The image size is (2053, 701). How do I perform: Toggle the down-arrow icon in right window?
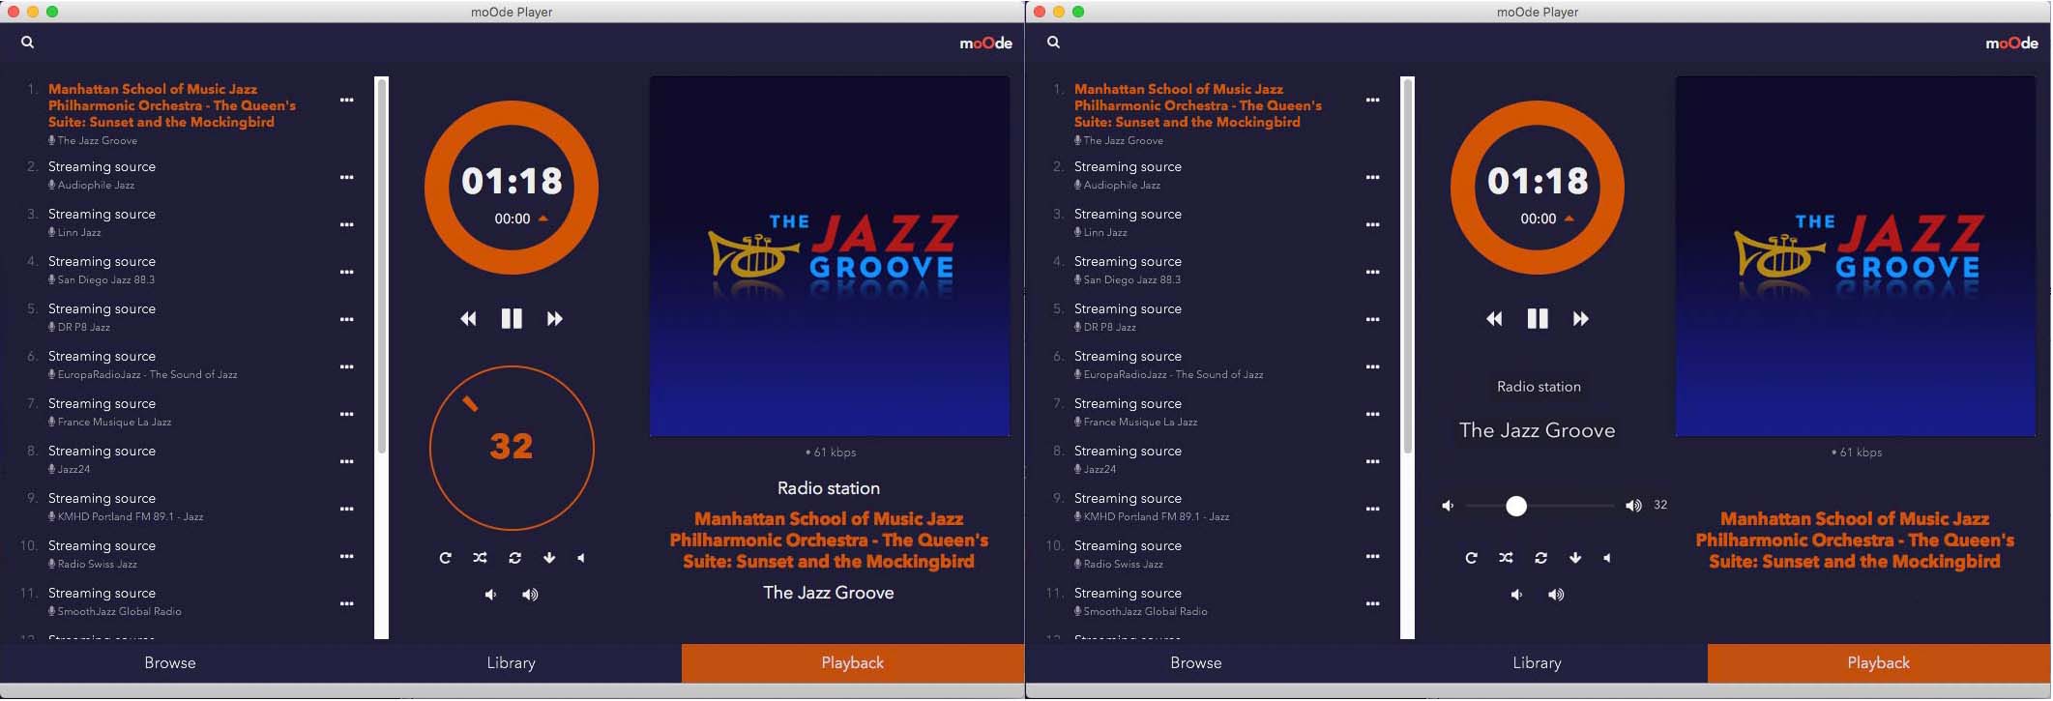tap(1575, 558)
